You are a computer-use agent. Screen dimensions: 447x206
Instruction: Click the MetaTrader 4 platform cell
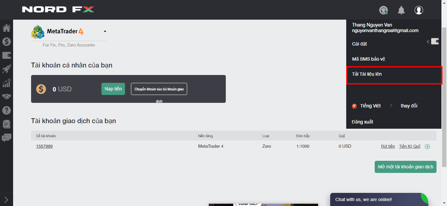(x=211, y=146)
